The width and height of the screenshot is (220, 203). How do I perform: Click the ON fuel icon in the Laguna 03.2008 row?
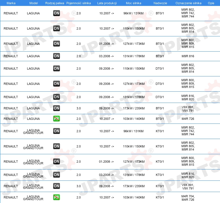pyautogui.click(x=57, y=56)
